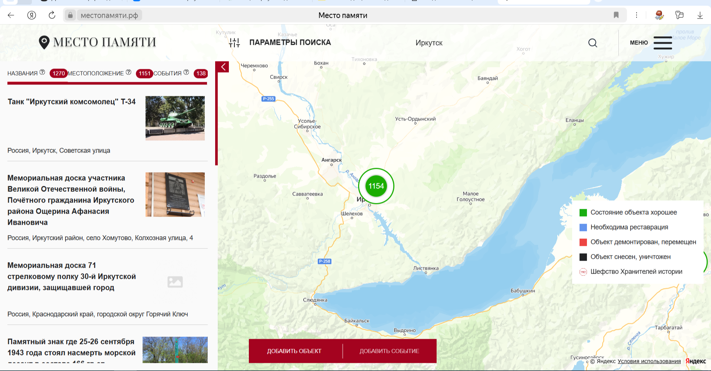The image size is (711, 371).
Task: Open the T-34 tank photo thumbnail
Action: point(175,118)
